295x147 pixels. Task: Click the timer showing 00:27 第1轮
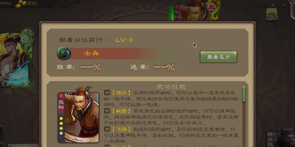[x=268, y=5]
